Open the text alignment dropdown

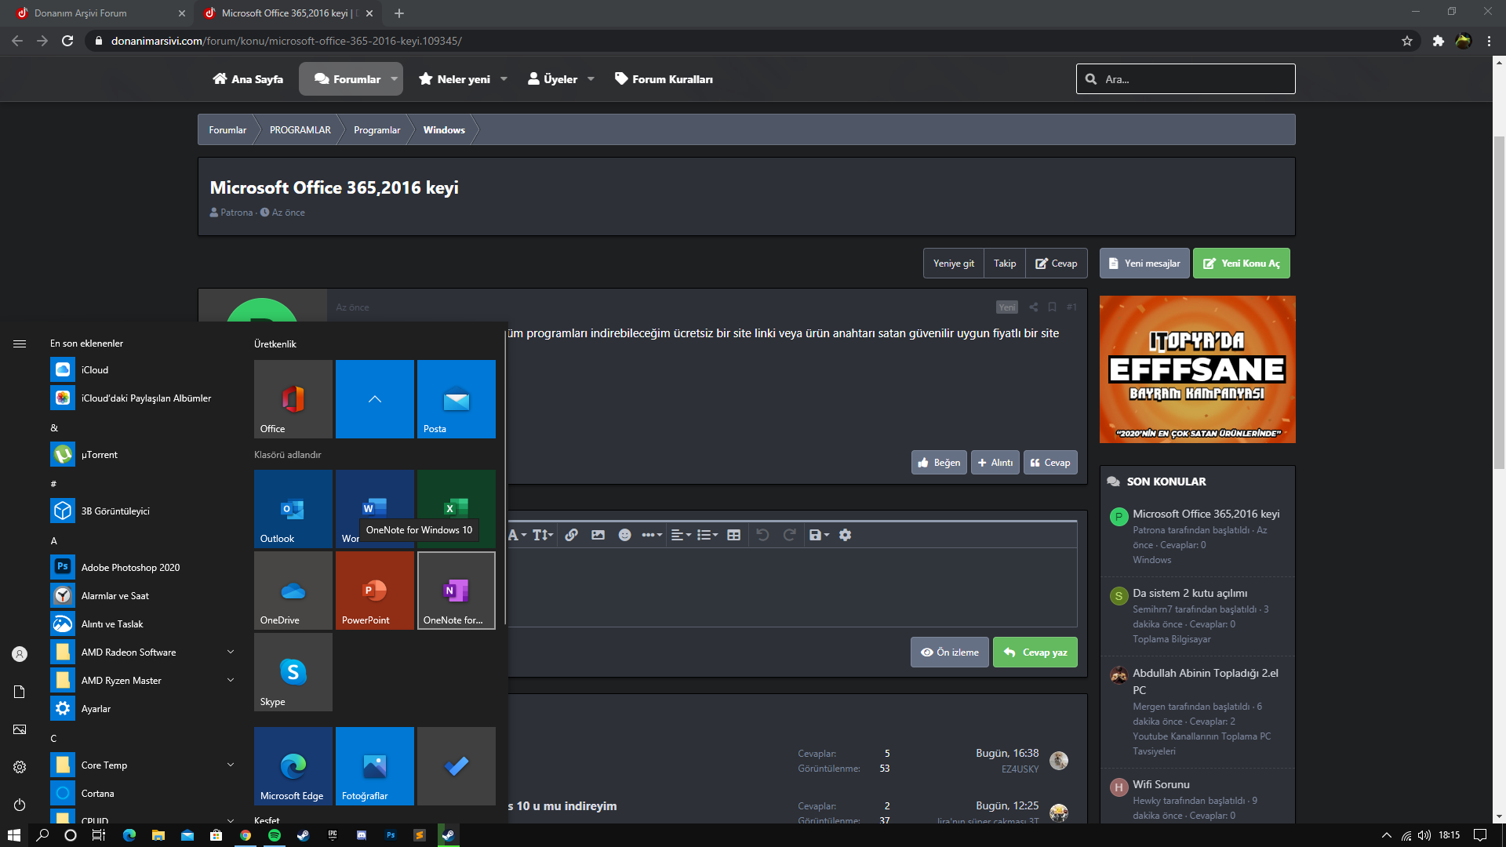pos(680,535)
